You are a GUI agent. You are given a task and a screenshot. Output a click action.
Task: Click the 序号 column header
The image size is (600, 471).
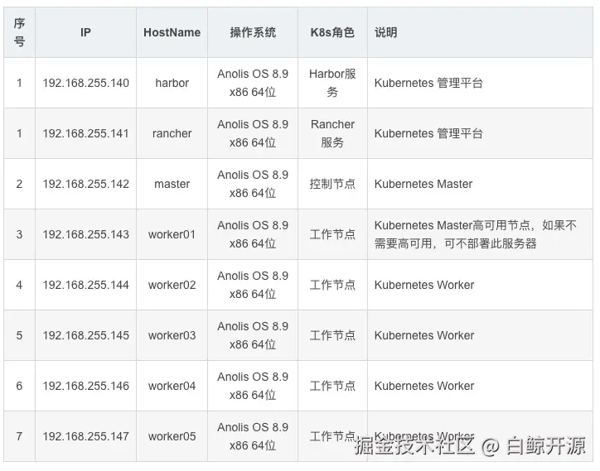pos(19,32)
